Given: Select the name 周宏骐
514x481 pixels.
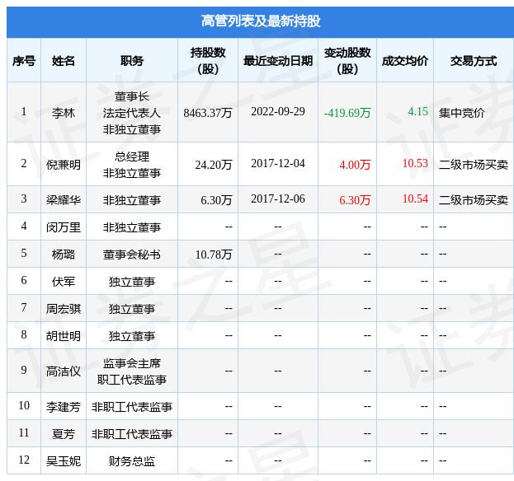Looking at the screenshot, I should 64,309.
